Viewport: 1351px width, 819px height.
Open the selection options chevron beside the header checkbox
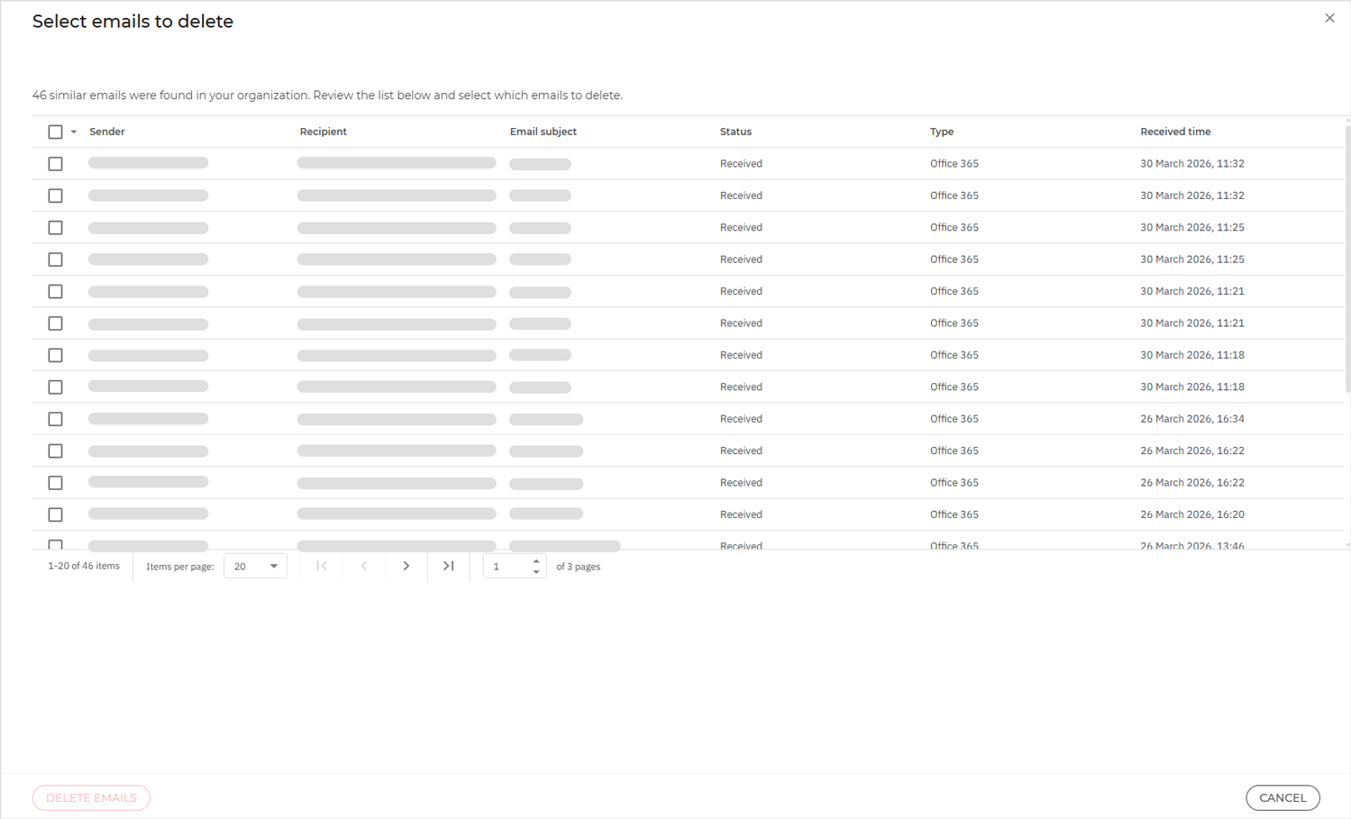pos(73,132)
